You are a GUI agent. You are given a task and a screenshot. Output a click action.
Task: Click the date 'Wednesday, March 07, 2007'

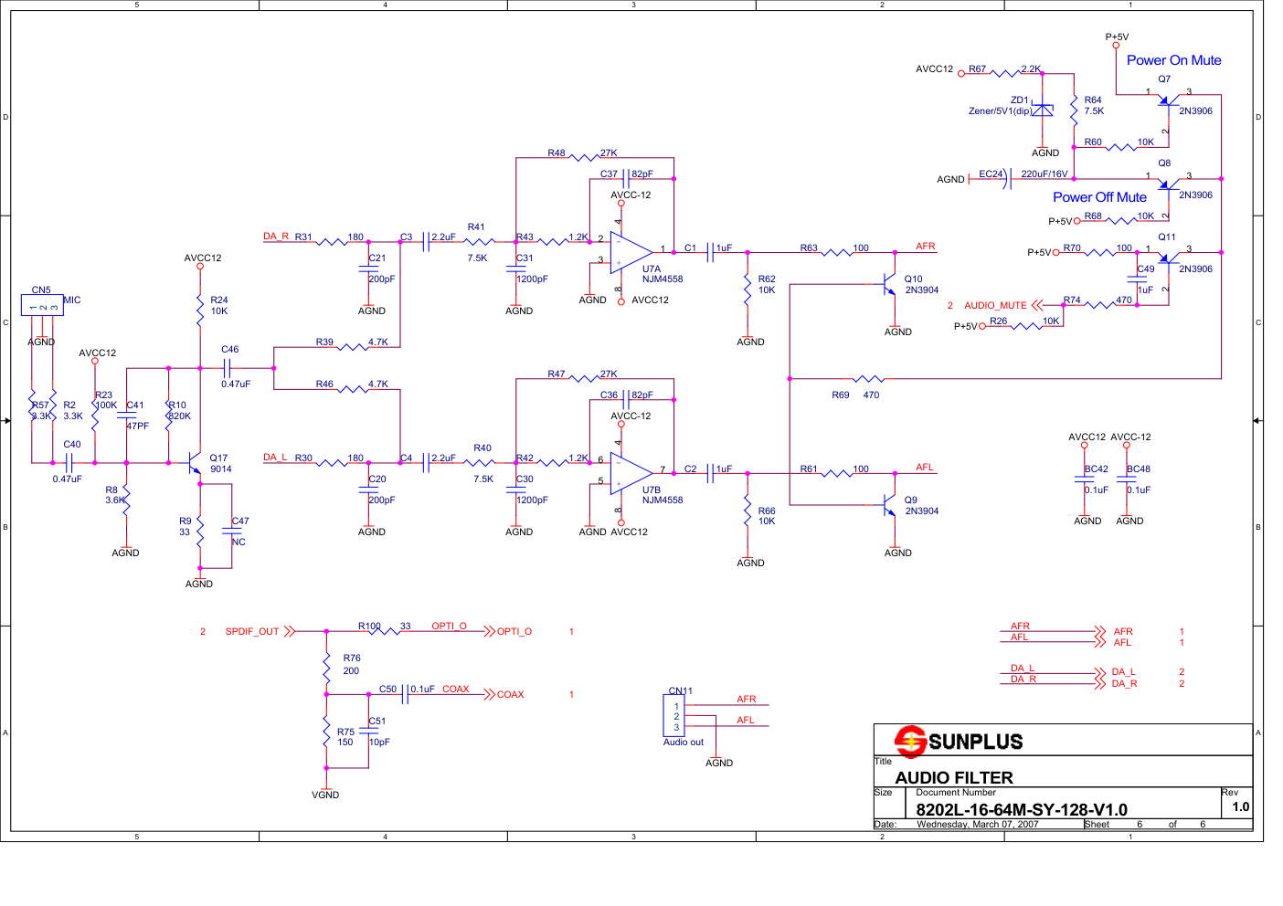(978, 824)
